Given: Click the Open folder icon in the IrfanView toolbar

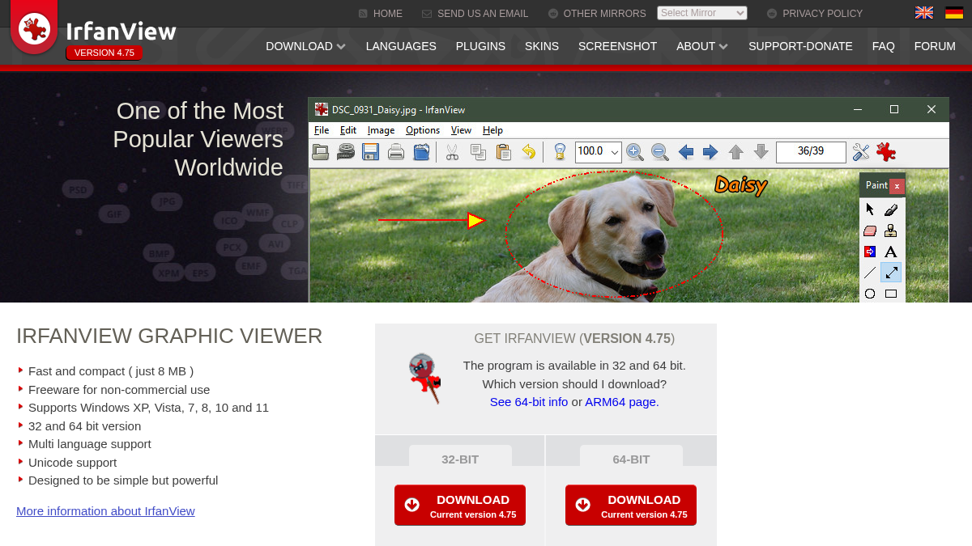Looking at the screenshot, I should (x=321, y=151).
